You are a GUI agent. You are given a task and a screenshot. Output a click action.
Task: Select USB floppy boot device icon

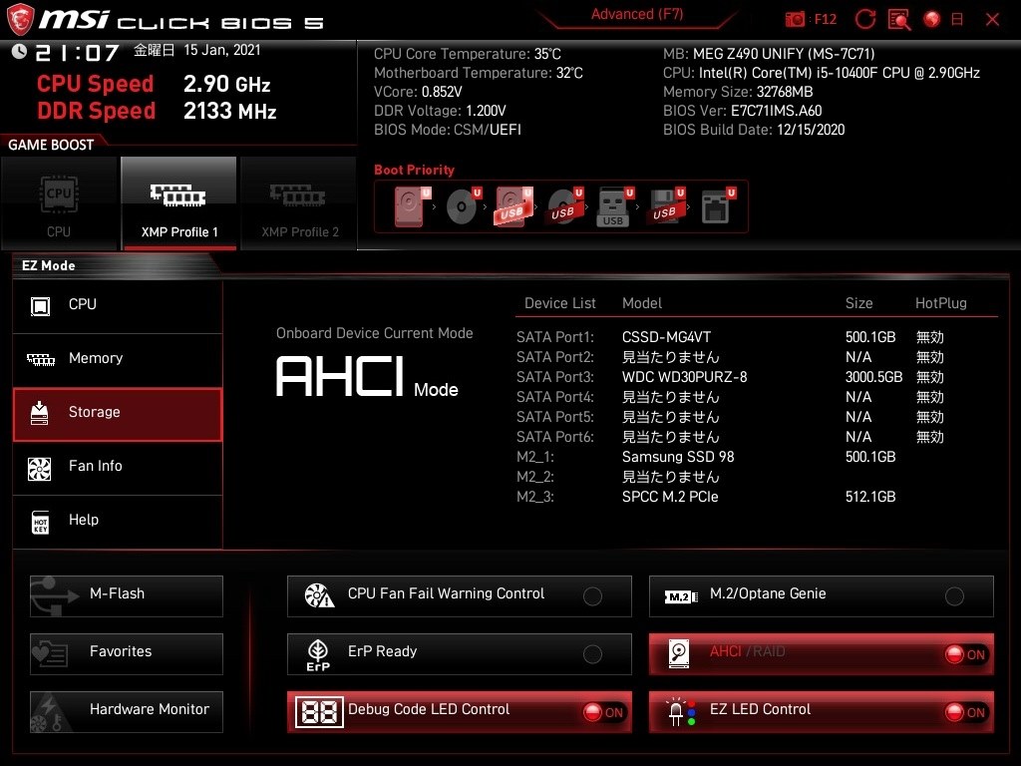[665, 207]
